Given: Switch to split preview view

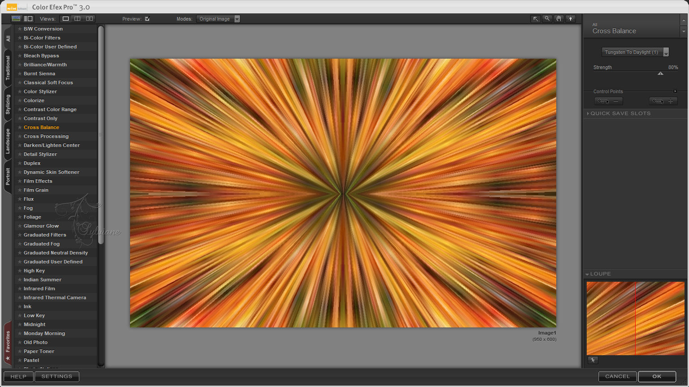Looking at the screenshot, I should point(78,19).
